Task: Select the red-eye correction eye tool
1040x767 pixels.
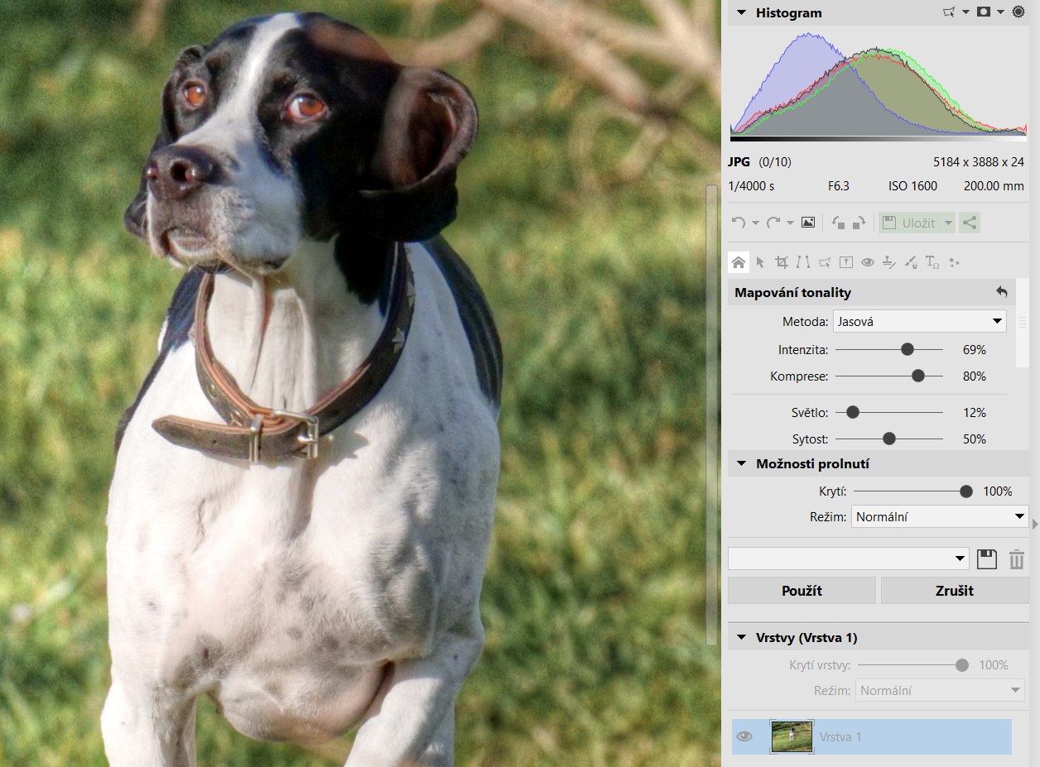Action: tap(868, 262)
